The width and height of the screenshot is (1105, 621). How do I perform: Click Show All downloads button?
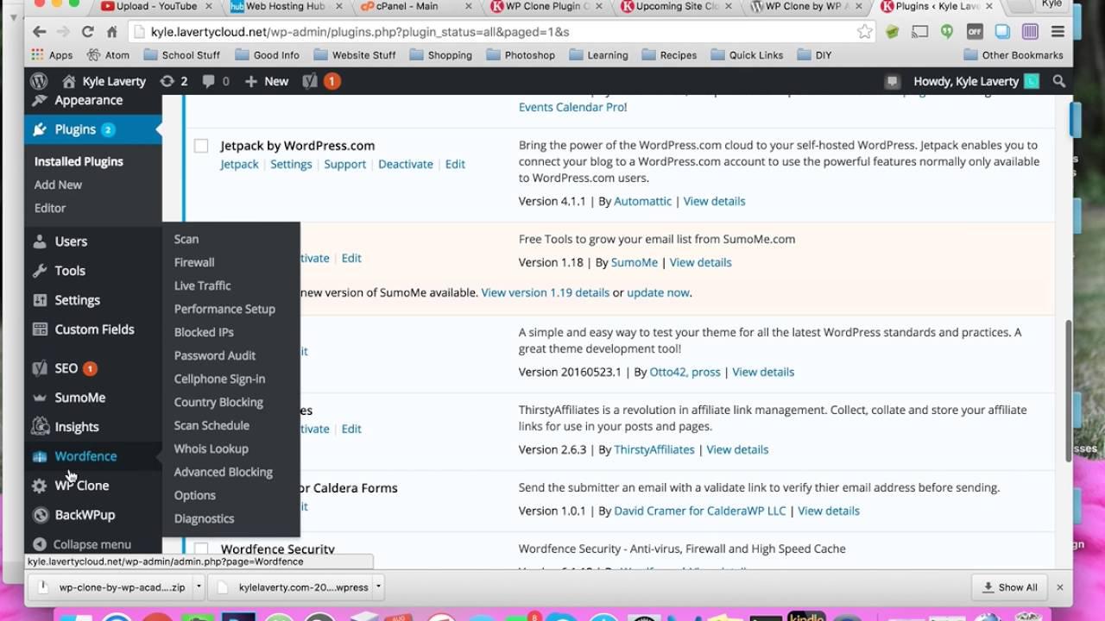[x=1010, y=587]
